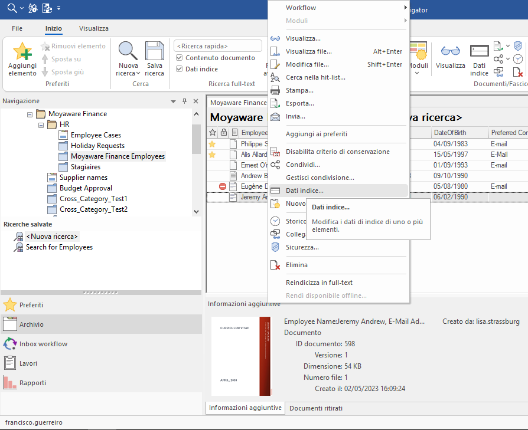
Task: Click the Ricerca rapida input field
Action: 217,45
